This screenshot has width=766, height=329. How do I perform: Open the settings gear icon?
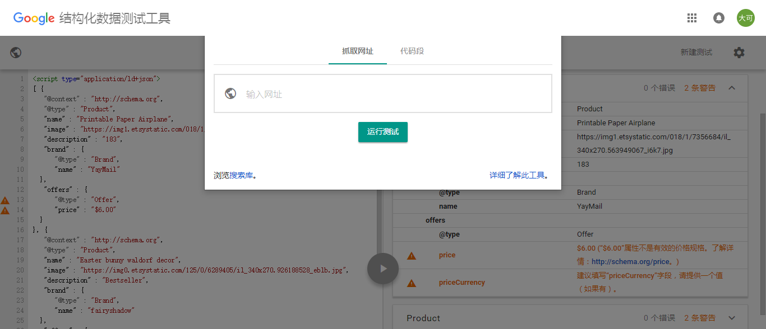coord(739,53)
